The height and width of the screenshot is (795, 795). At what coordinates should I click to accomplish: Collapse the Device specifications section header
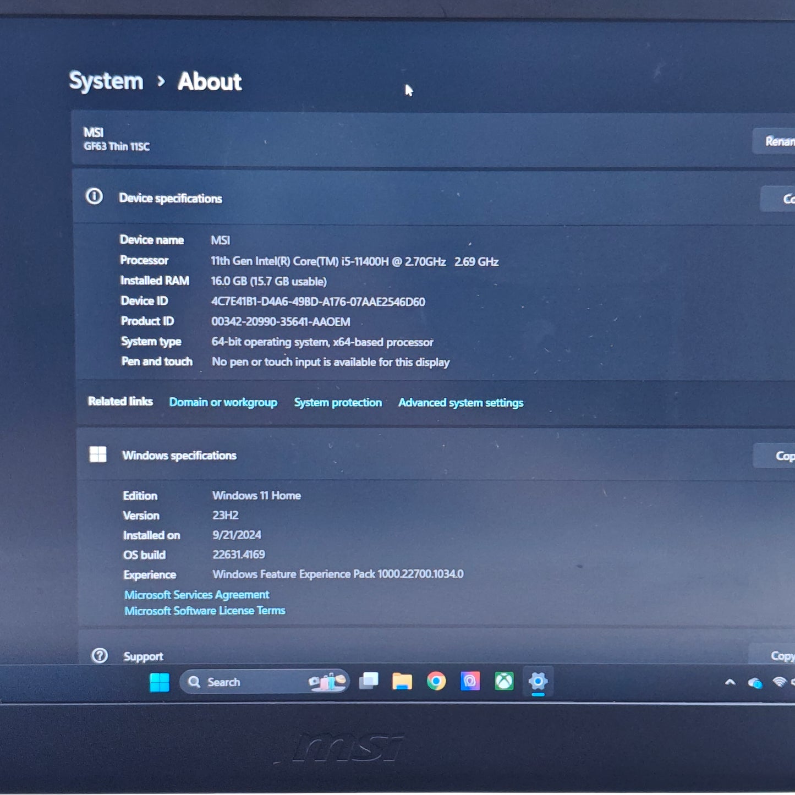click(x=434, y=198)
